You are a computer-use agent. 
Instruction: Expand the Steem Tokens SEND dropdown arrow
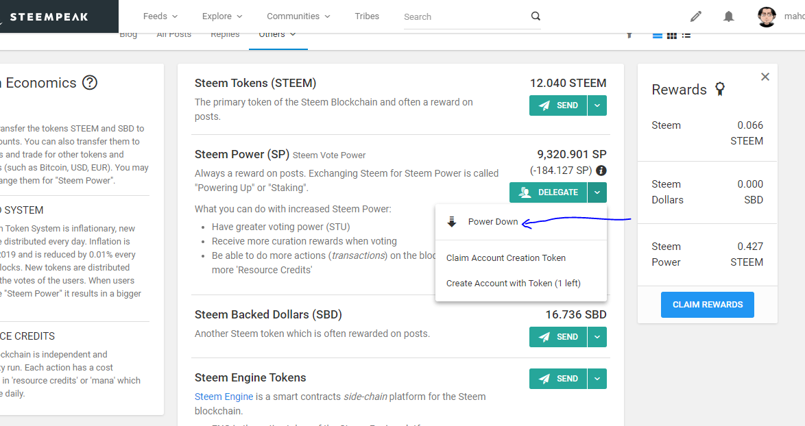[x=597, y=105]
